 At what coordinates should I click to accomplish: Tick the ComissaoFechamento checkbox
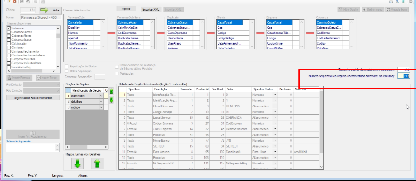click(x=9, y=51)
